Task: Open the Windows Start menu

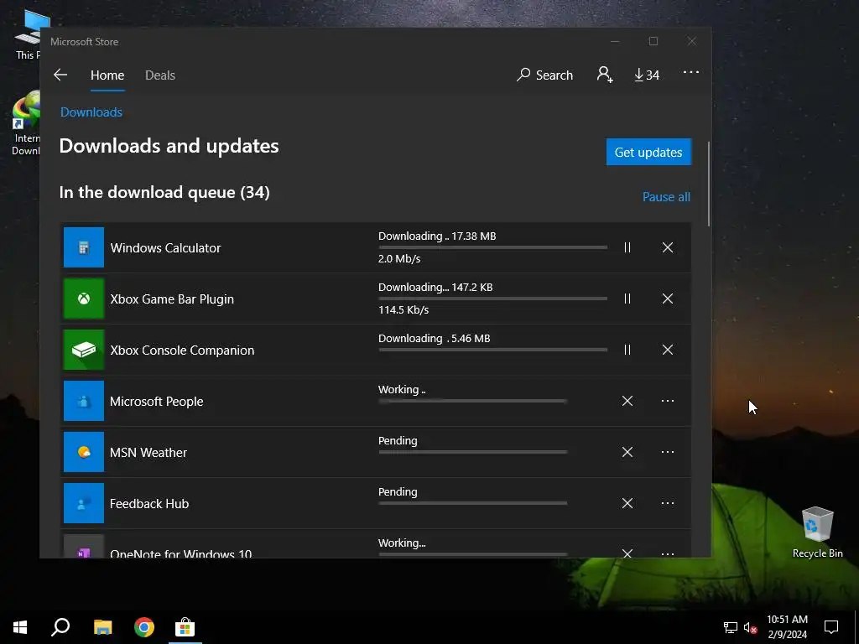Action: tap(20, 627)
